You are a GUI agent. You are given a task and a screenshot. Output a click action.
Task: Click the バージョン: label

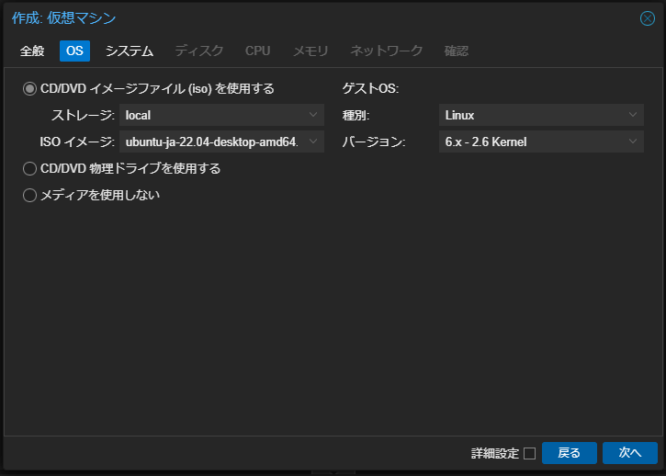click(374, 142)
